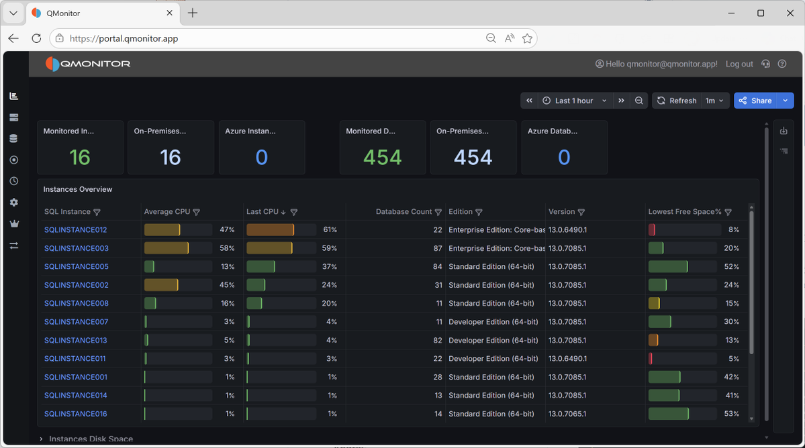Open SQLINSTANCE005 link
Screen dimensions: 805x448
click(x=77, y=266)
